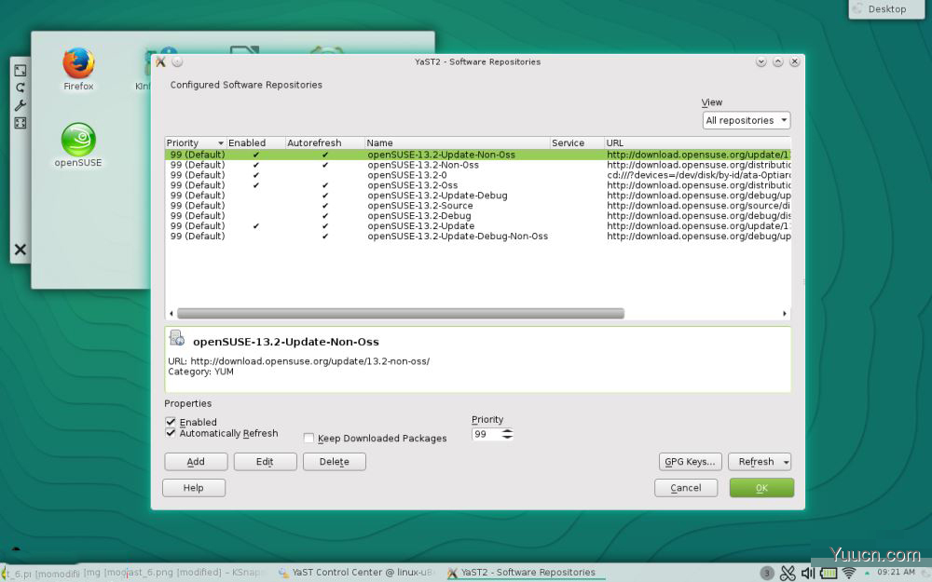Open the Firefox desktop icon
This screenshot has height=582, width=932.
pos(78,64)
